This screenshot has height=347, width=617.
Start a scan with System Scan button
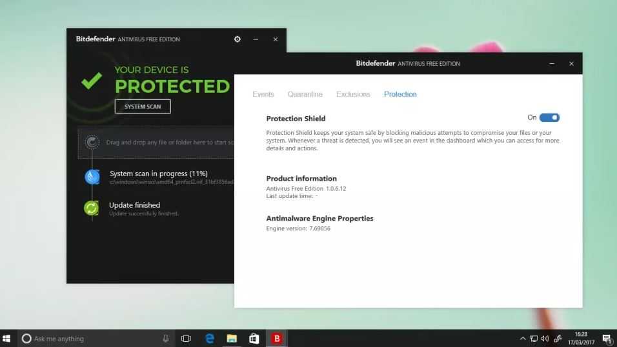pyautogui.click(x=143, y=106)
